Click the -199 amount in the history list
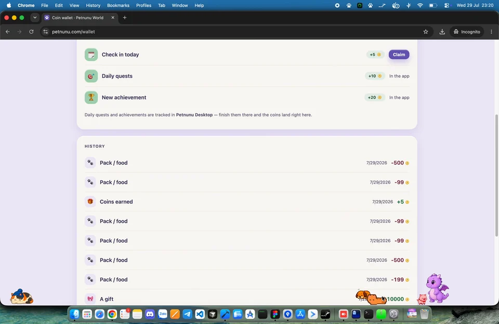 click(398, 279)
